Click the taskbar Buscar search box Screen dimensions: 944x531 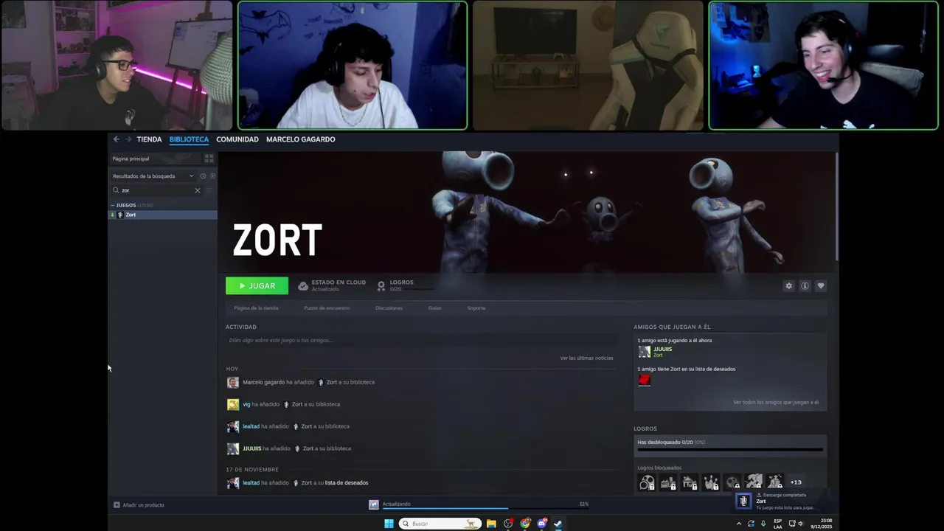(440, 524)
